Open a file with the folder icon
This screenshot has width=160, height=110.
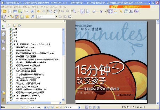coord(5,11)
